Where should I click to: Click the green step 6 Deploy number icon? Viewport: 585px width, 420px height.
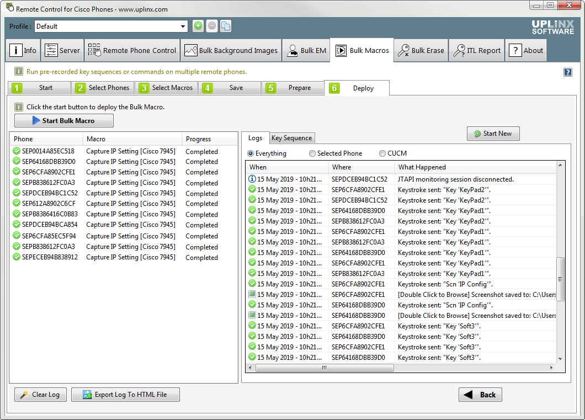click(x=334, y=88)
